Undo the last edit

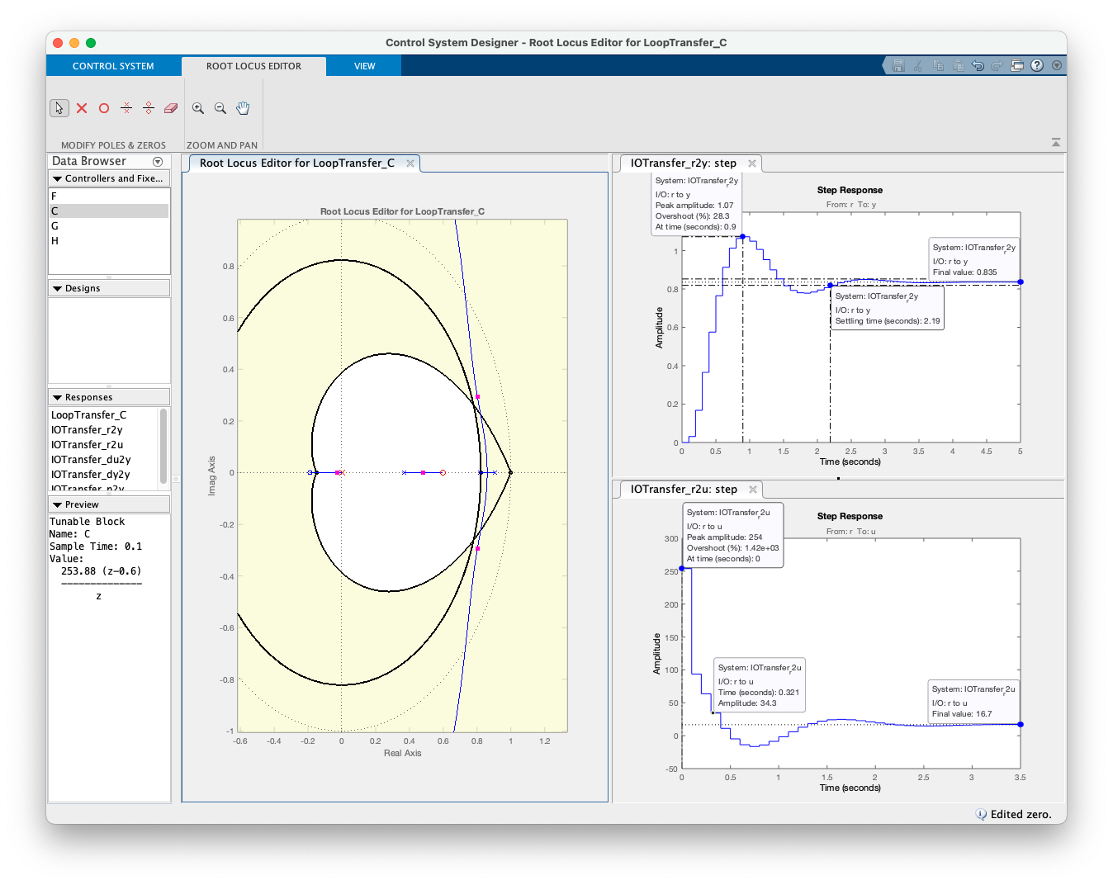[x=978, y=65]
